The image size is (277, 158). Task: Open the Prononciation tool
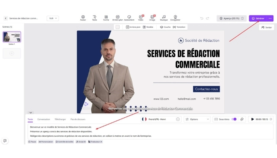pyautogui.click(x=46, y=141)
